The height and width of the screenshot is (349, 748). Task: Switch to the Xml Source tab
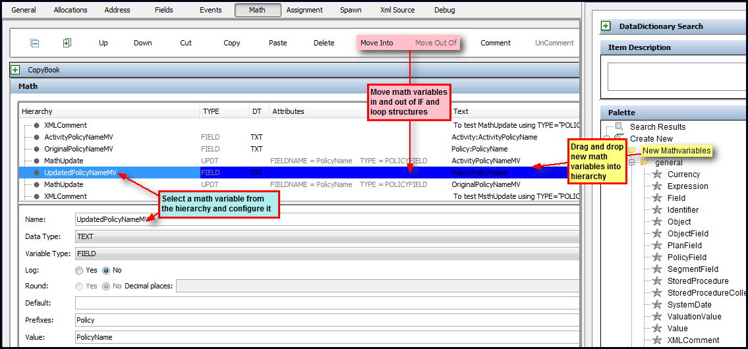click(x=397, y=10)
